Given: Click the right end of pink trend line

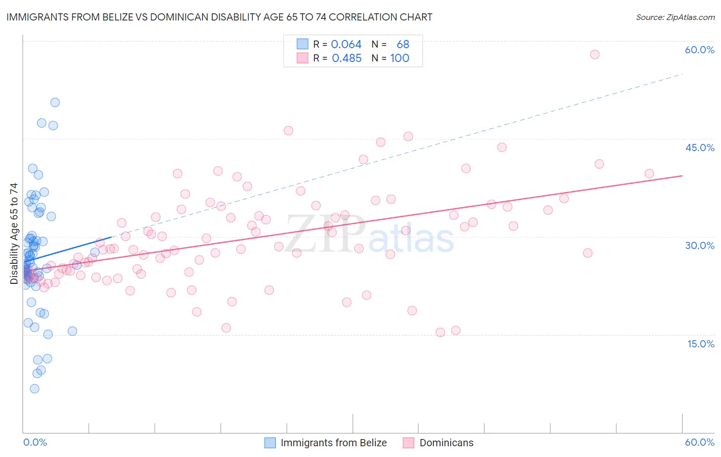Looking at the screenshot, I should click(682, 176).
